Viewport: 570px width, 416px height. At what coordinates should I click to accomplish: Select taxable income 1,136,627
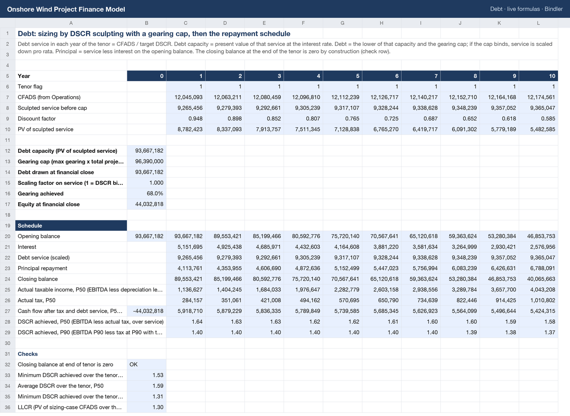(186, 290)
